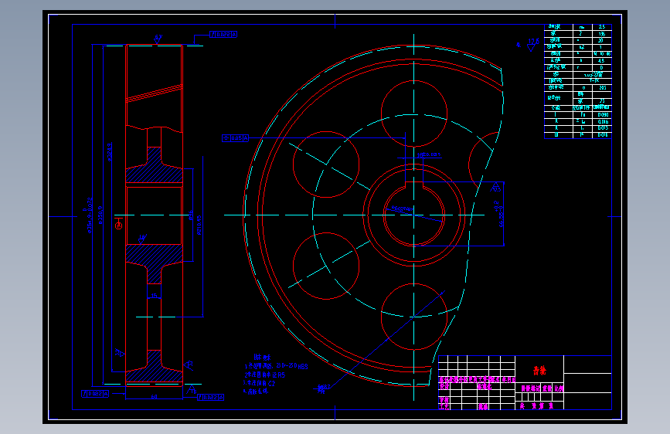
Task: Click the 3.2 roughness symbol near keyway
Action: 495,187
